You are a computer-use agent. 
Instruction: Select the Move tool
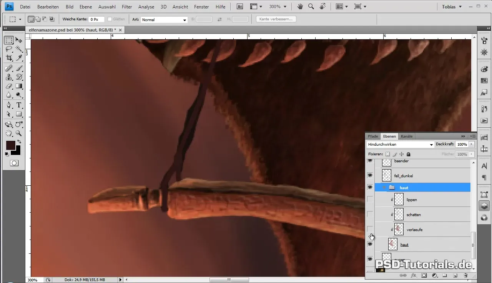[x=18, y=40]
